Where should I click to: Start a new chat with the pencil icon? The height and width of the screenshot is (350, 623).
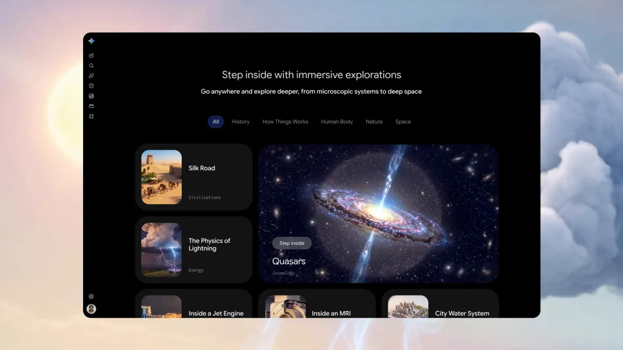point(91,55)
